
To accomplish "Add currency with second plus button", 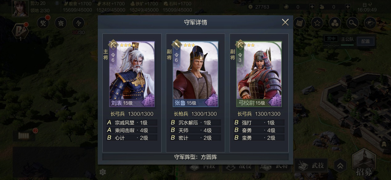I will (x=348, y=7).
